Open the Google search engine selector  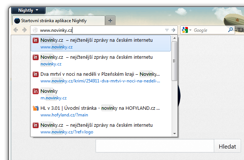click(186, 30)
